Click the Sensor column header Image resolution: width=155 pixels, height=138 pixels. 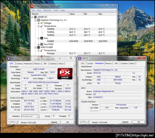point(49,14)
